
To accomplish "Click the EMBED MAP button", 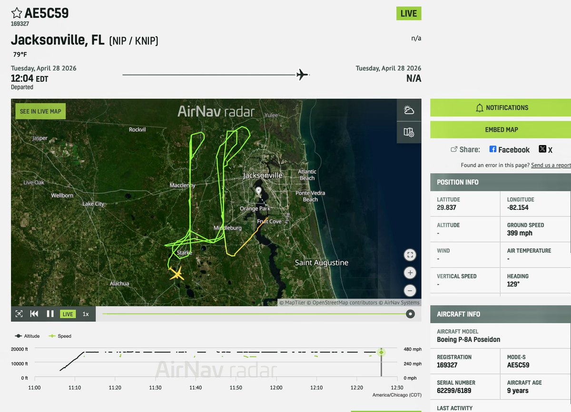I will pos(501,129).
